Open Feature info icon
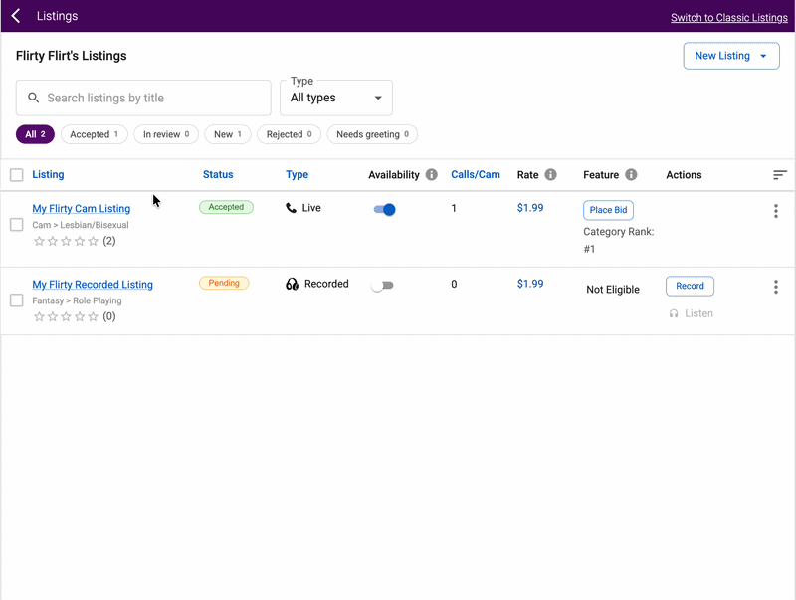The height and width of the screenshot is (600, 796). point(631,174)
